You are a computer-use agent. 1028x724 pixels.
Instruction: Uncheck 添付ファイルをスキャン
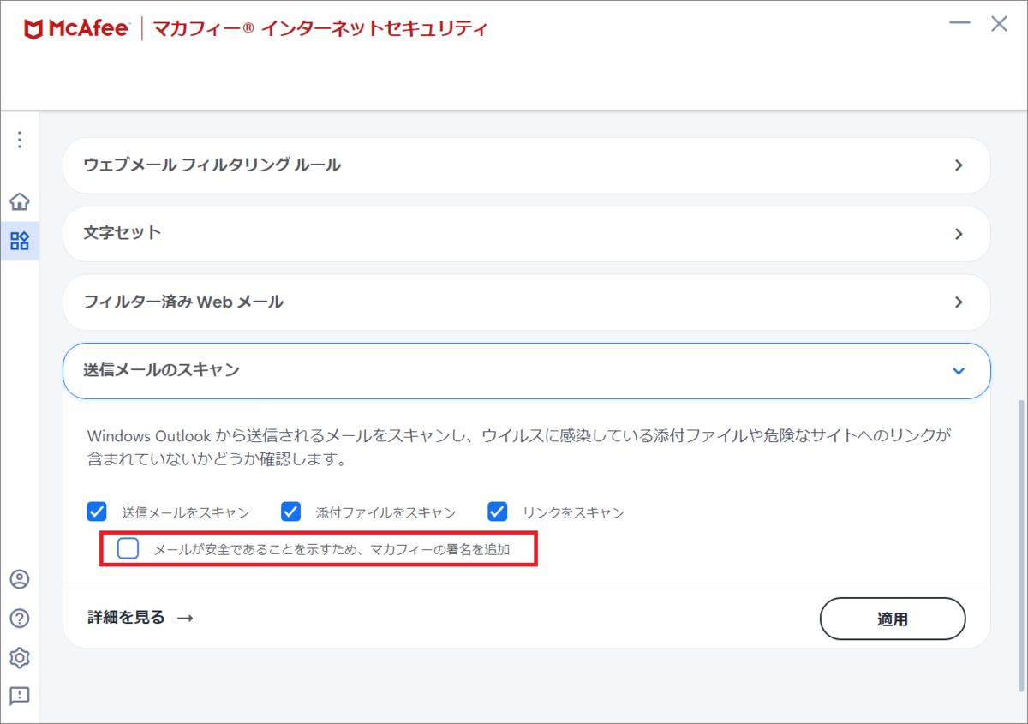[x=290, y=512]
